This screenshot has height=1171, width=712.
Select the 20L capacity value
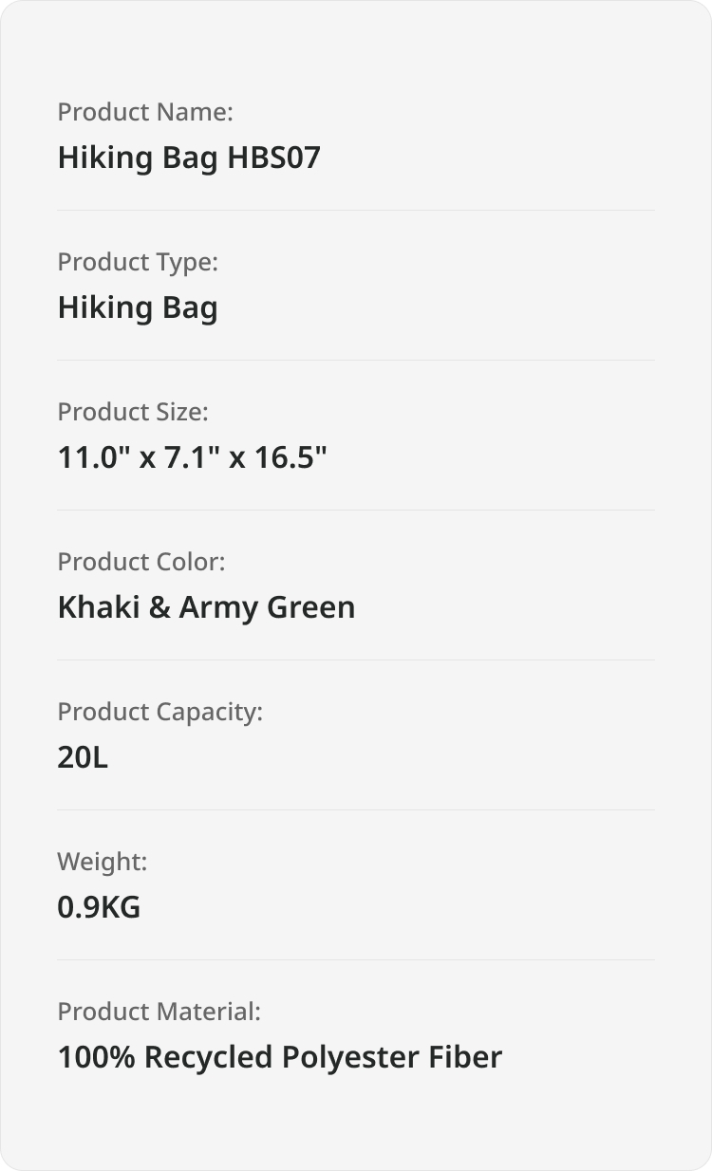pos(83,757)
